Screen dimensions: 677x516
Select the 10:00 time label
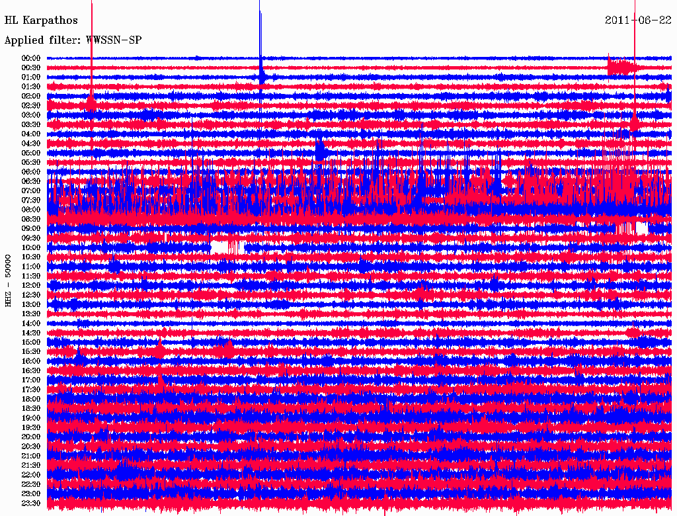pos(31,247)
